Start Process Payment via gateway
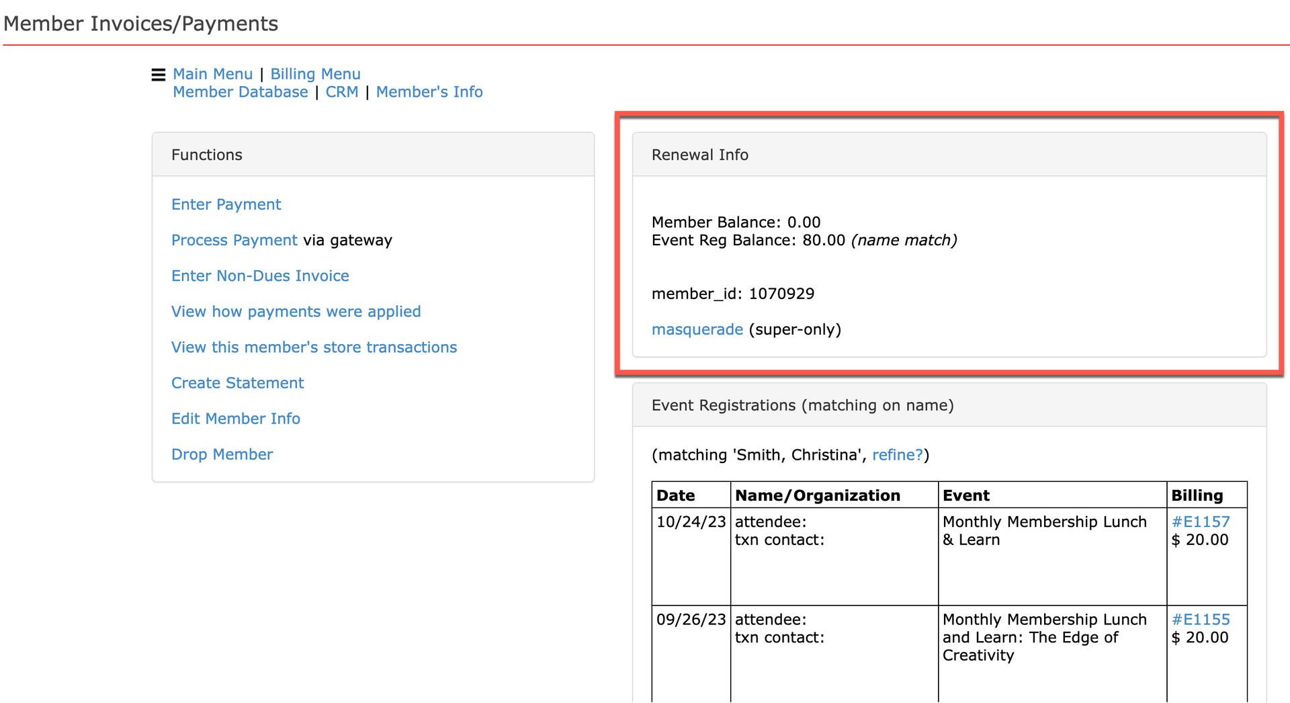1290x703 pixels. point(234,240)
